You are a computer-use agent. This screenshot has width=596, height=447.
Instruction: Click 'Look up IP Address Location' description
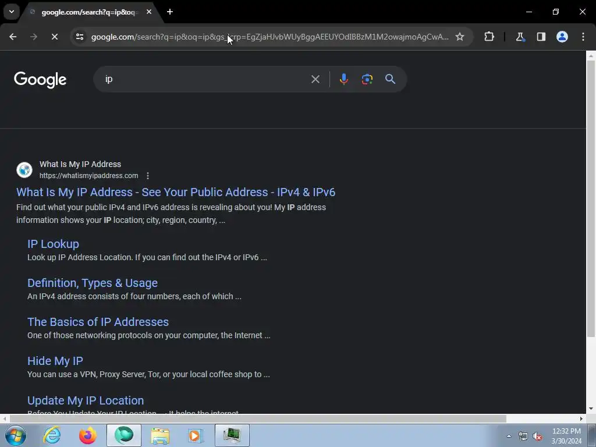click(x=147, y=257)
